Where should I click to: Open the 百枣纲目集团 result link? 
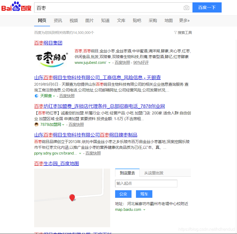coord(48,43)
